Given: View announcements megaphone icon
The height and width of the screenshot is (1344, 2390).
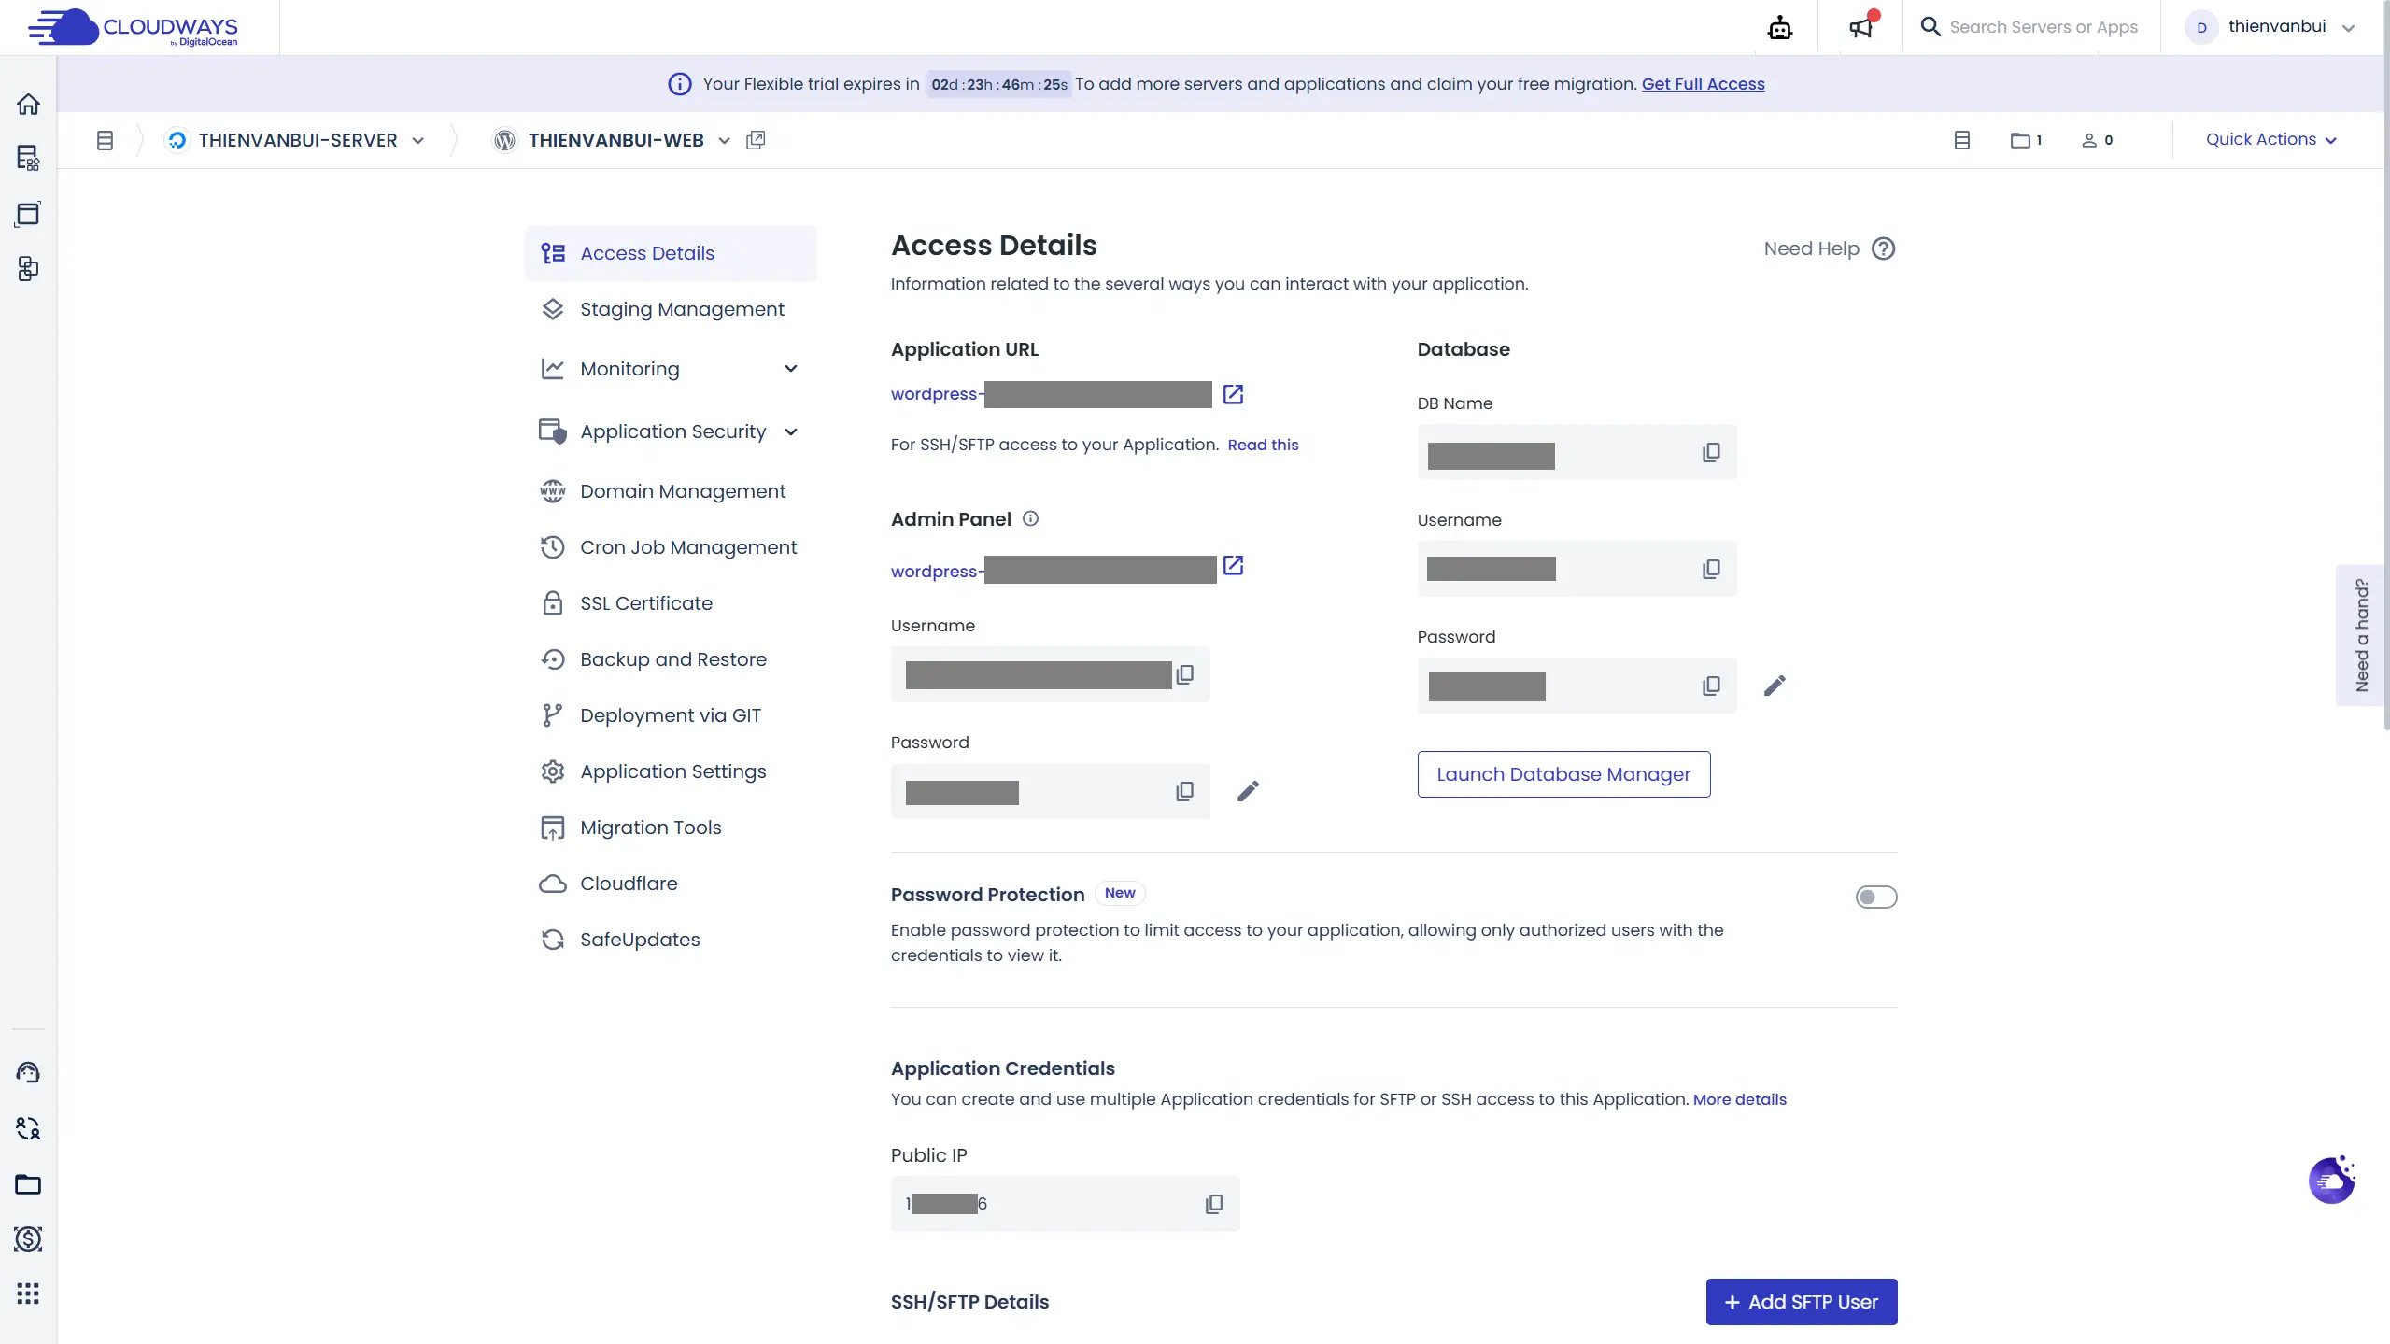Looking at the screenshot, I should pos(1861,26).
